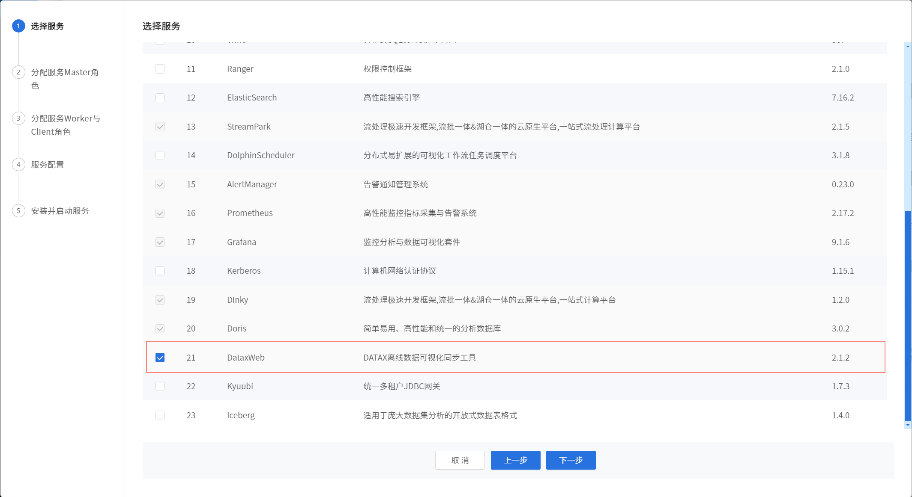Enable the ElasticSearch checkbox
This screenshot has width=912, height=497.
pos(160,98)
